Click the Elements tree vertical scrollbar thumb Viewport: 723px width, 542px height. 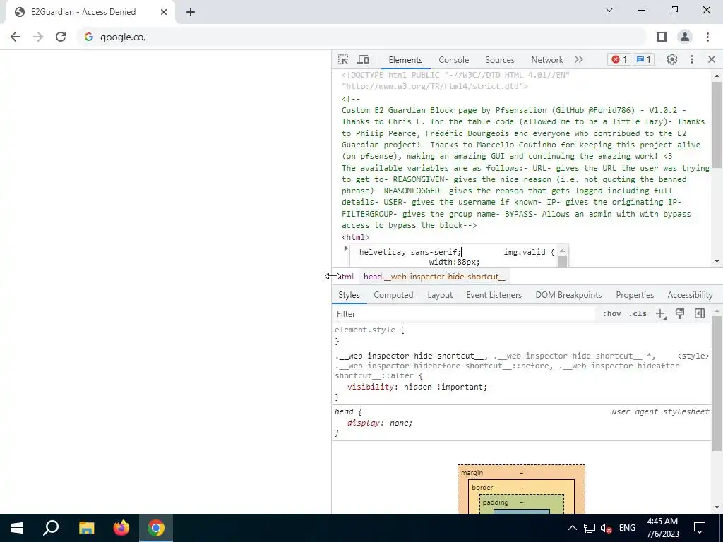[717, 124]
